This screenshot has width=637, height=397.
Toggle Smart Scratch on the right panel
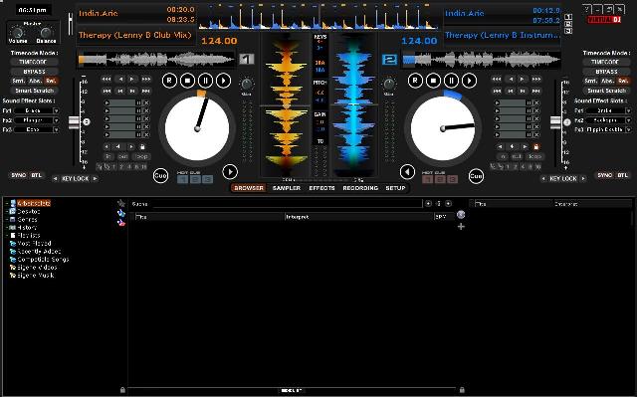(x=606, y=91)
